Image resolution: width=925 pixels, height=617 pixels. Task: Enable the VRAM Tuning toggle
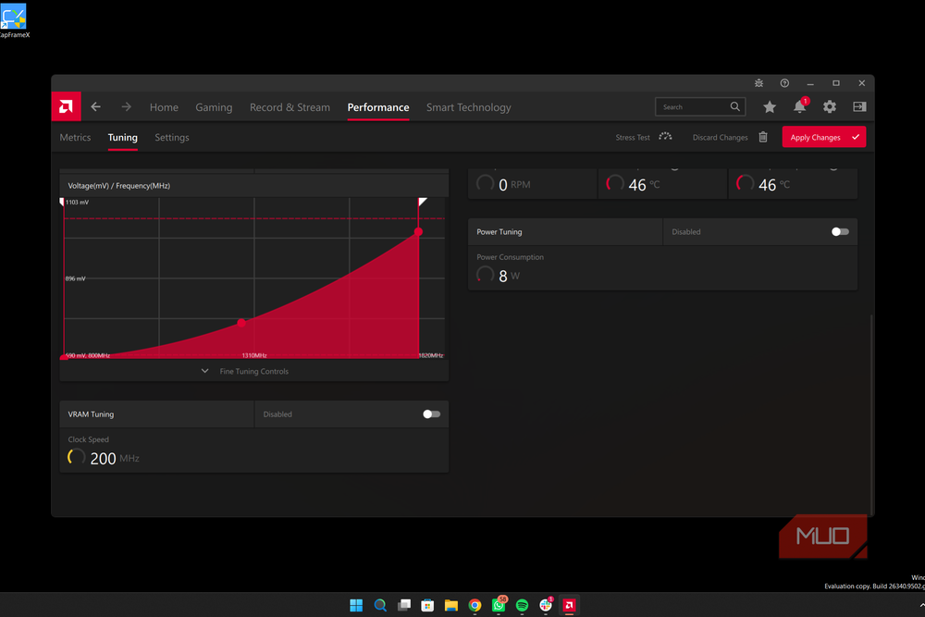pos(431,414)
